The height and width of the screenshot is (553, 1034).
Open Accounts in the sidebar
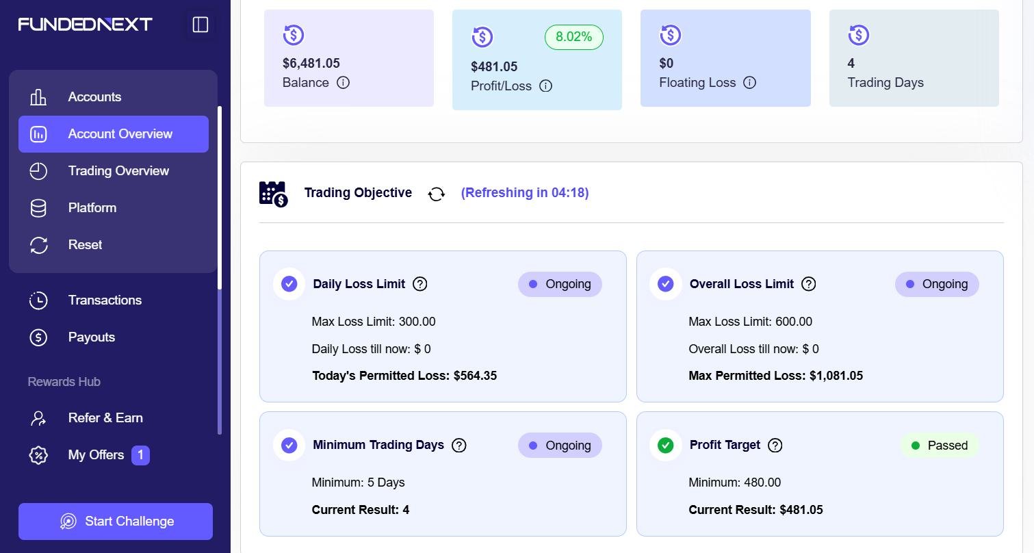tap(94, 97)
